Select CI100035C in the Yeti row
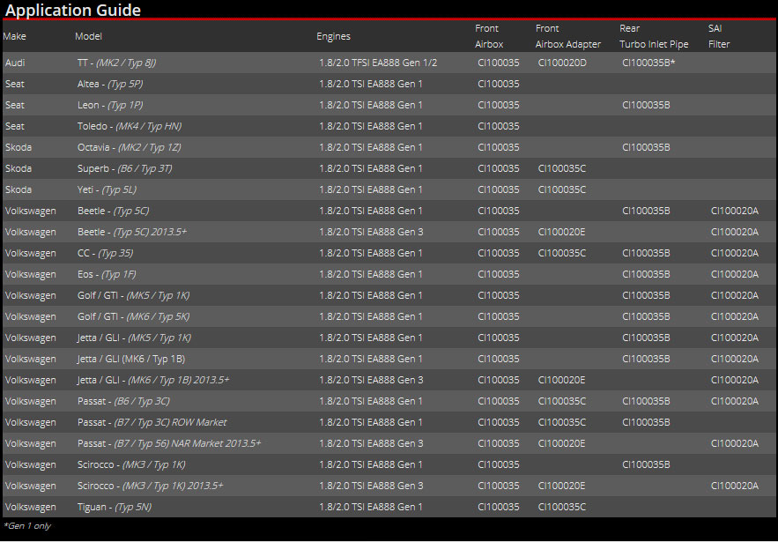The height and width of the screenshot is (542, 778). click(561, 189)
